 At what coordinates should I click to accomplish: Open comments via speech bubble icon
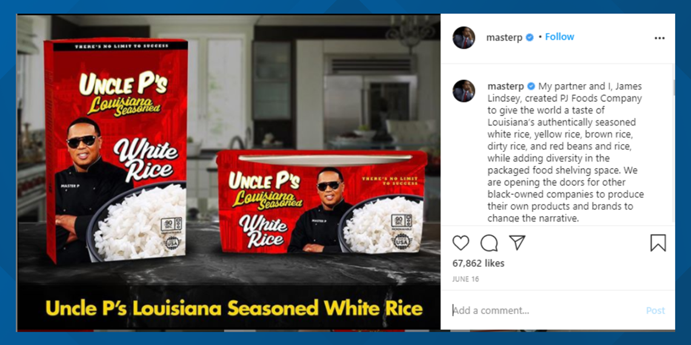click(x=489, y=243)
